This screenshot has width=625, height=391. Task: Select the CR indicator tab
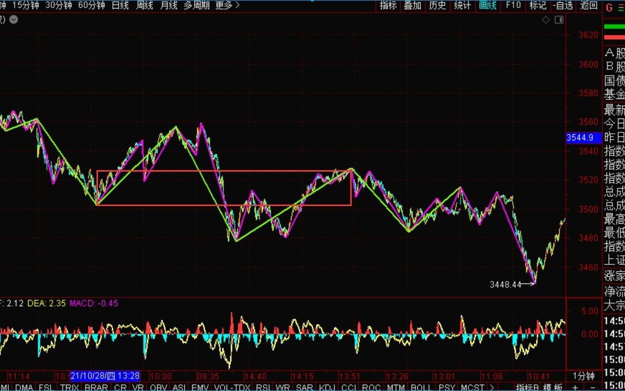tap(120, 387)
